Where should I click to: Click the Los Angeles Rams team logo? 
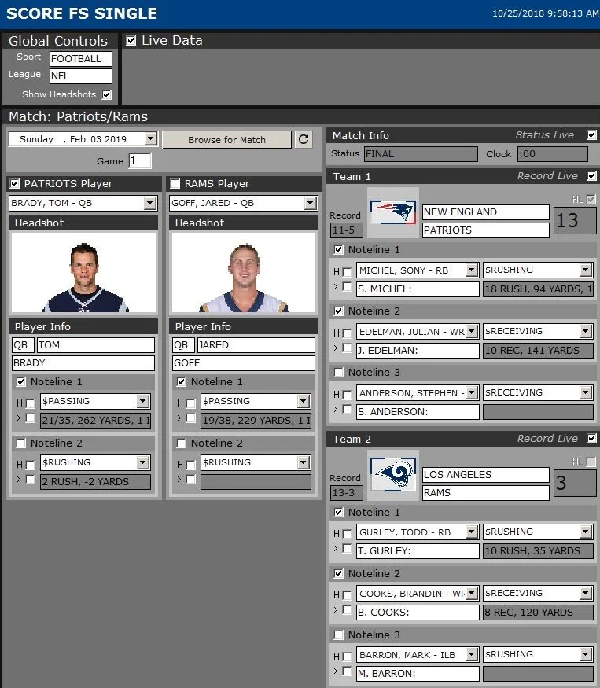tap(393, 475)
